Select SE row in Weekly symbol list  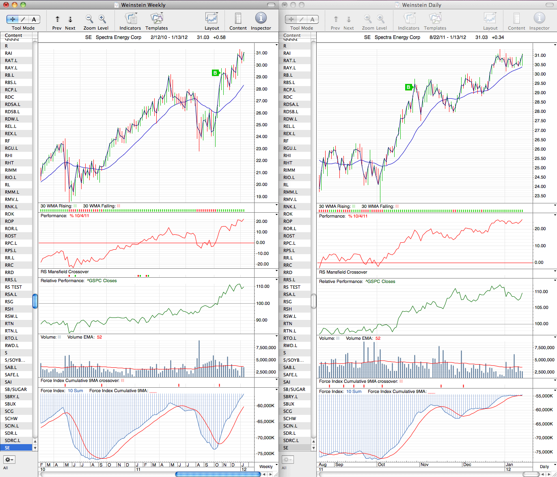click(16, 448)
